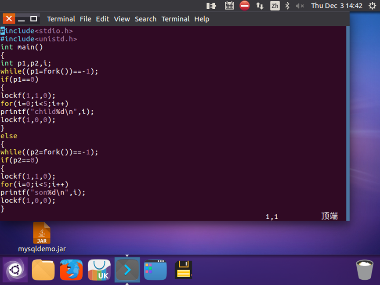Open the power session gear icon
380x285 pixels.
pyautogui.click(x=372, y=6)
